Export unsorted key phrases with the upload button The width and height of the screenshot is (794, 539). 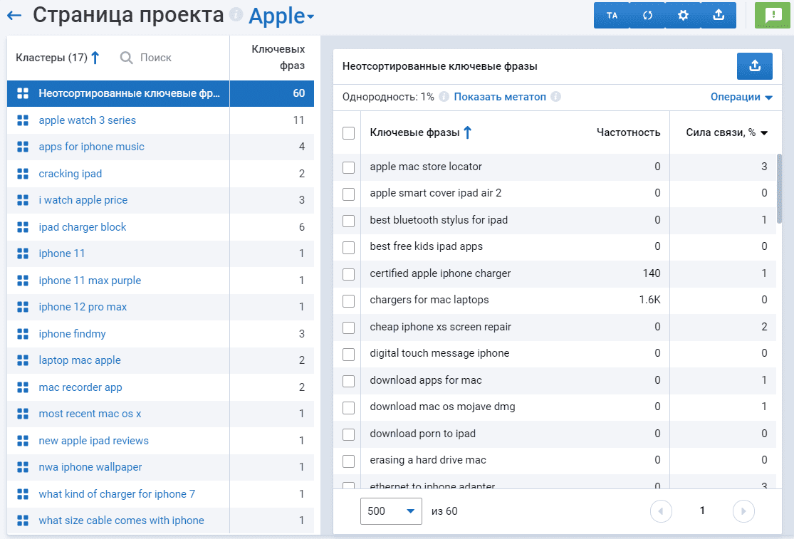755,66
